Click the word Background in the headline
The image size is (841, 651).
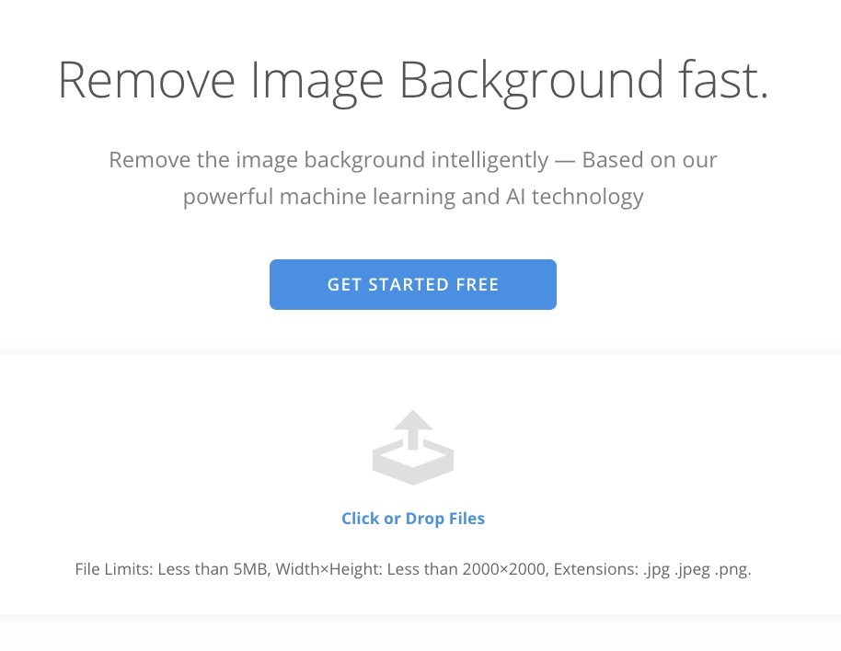532,82
